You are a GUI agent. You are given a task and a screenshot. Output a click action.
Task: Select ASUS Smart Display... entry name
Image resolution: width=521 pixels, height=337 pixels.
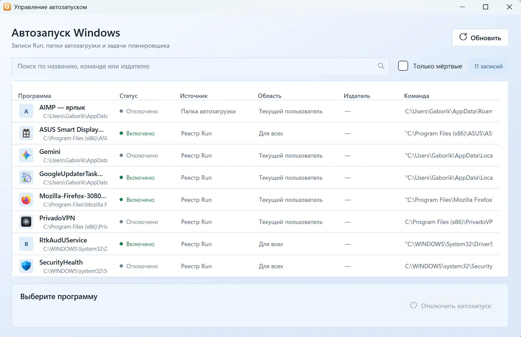coord(72,129)
